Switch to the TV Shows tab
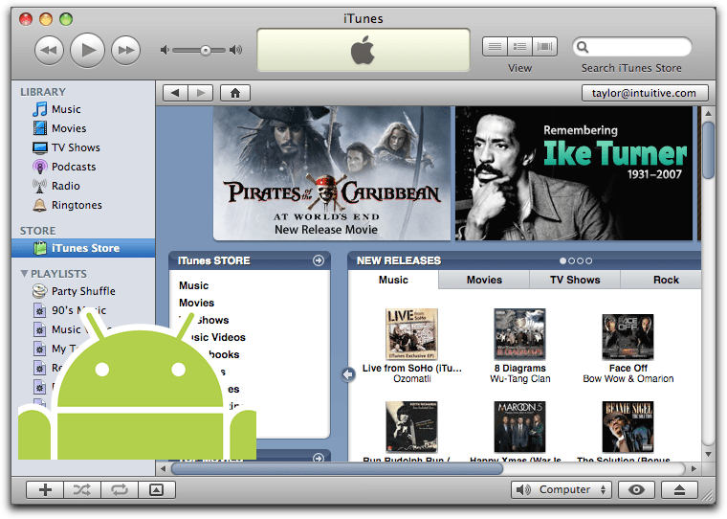The width and height of the screenshot is (727, 519). tap(575, 280)
